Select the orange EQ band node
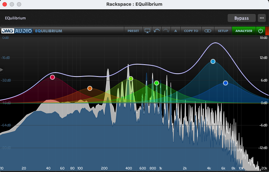 coord(90,88)
